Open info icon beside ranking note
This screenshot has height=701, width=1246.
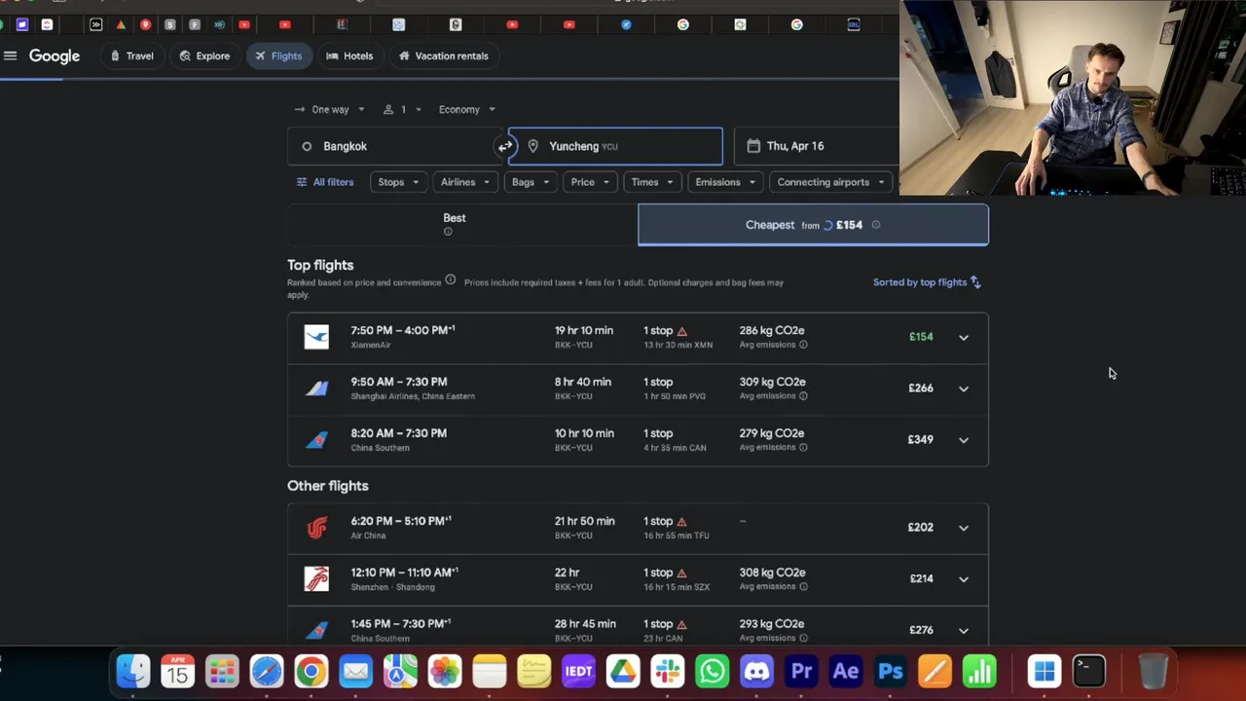(x=450, y=280)
